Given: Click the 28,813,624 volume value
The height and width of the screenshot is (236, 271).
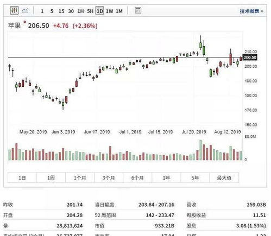Looking at the screenshot, I should pyautogui.click(x=70, y=226).
